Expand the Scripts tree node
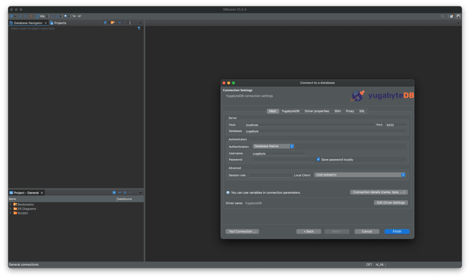Image resolution: width=470 pixels, height=278 pixels. [11, 213]
